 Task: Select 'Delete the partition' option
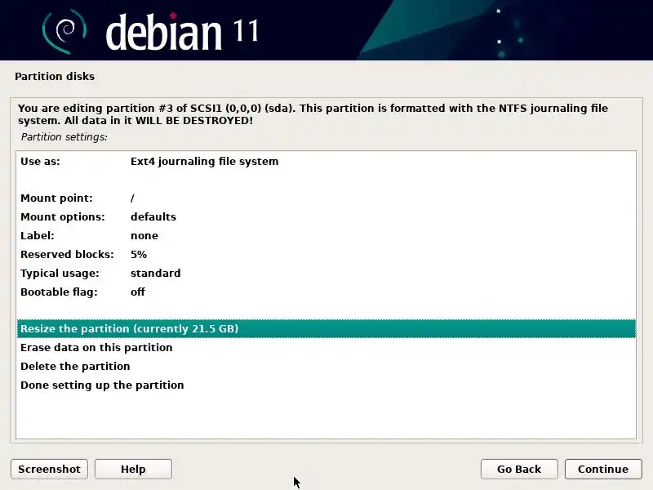pos(326,366)
